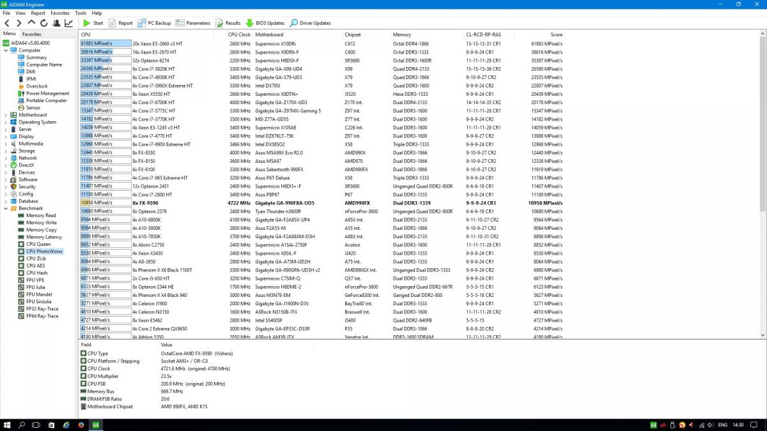The width and height of the screenshot is (767, 431).
Task: Select the DMI tree item
Action: [x=27, y=72]
